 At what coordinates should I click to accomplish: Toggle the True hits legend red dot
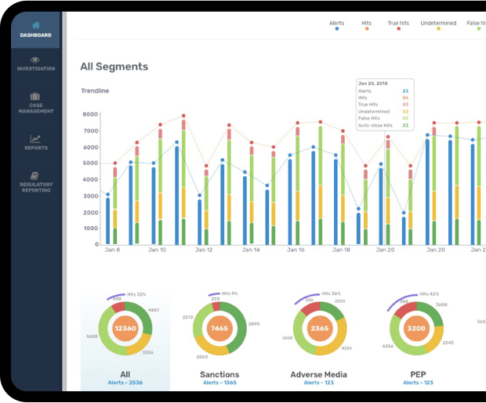click(x=398, y=29)
